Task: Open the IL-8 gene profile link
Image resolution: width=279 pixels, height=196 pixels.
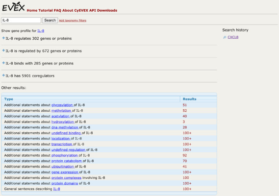Action: pos(41,31)
